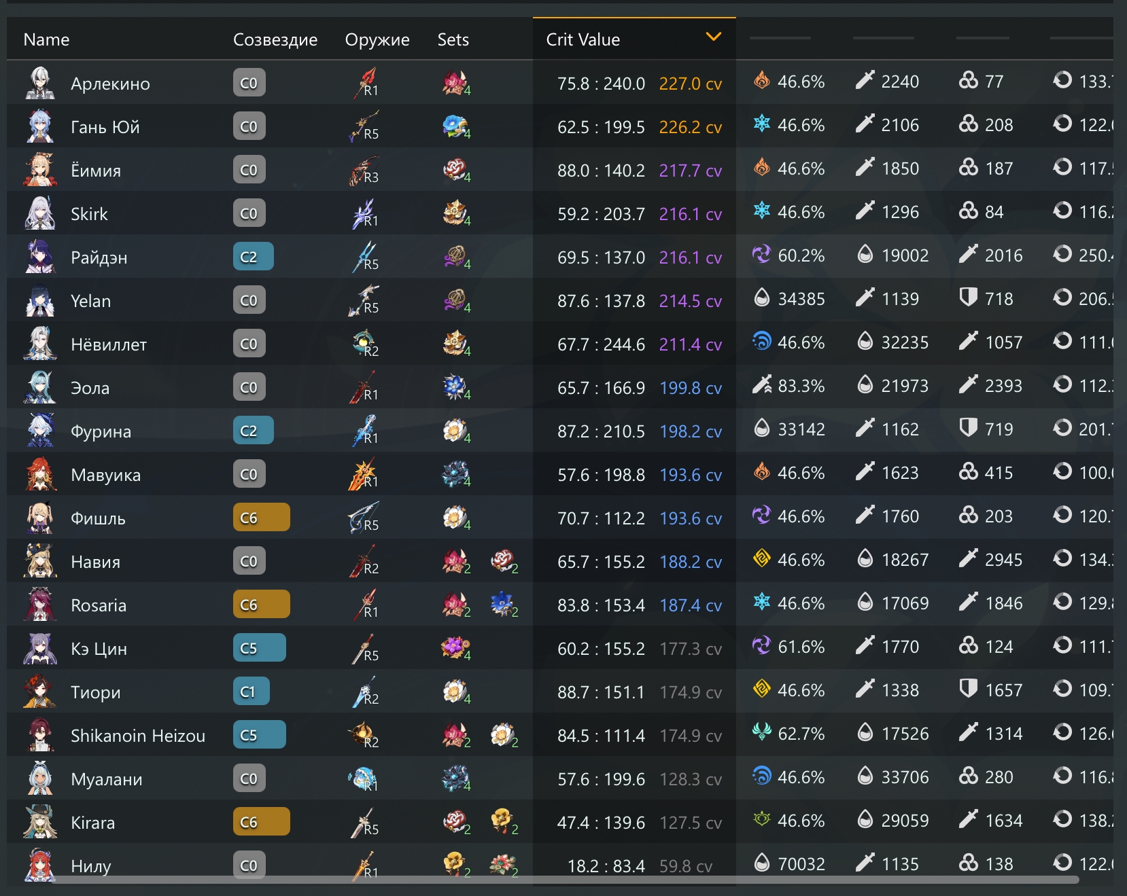This screenshot has height=896, width=1127.
Task: Click Фишль's C6 constellation badge
Action: point(262,518)
